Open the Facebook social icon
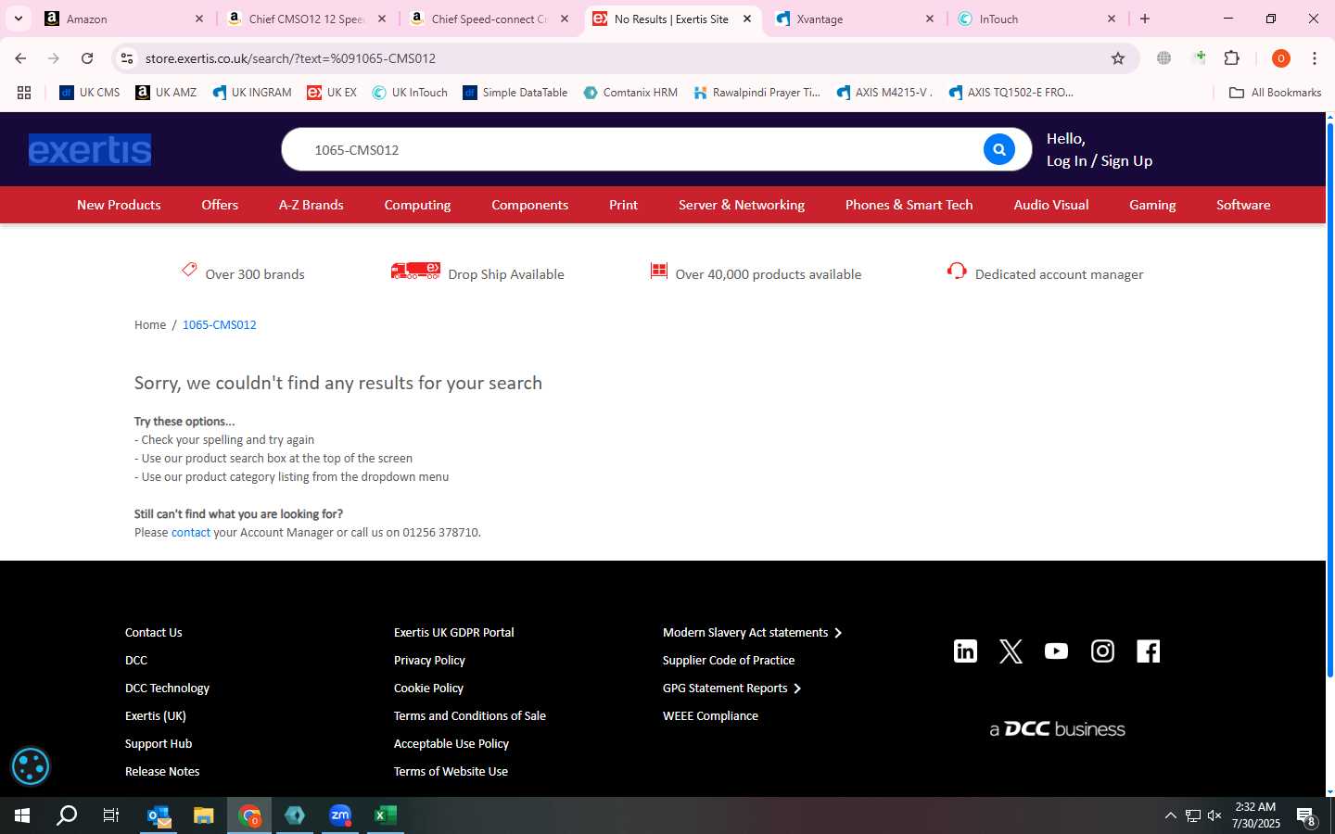 [1148, 651]
